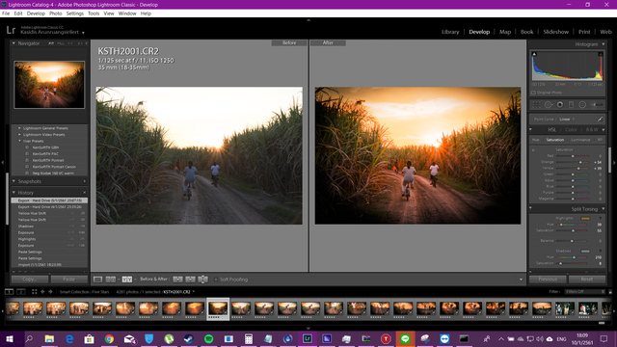Open the identity plate dropdown arrow
This screenshot has width=617, height=347.
(x=84, y=33)
